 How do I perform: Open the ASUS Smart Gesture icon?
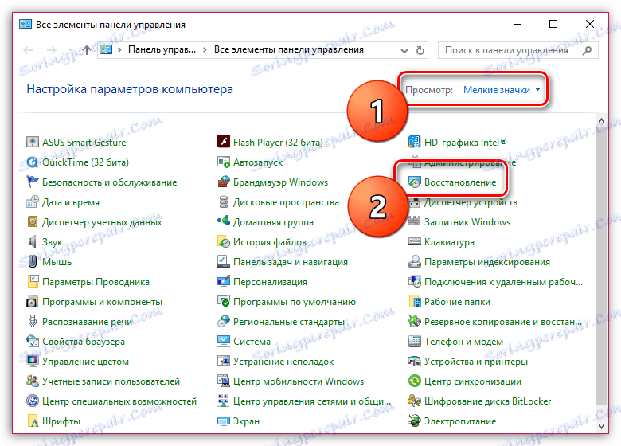coord(32,142)
